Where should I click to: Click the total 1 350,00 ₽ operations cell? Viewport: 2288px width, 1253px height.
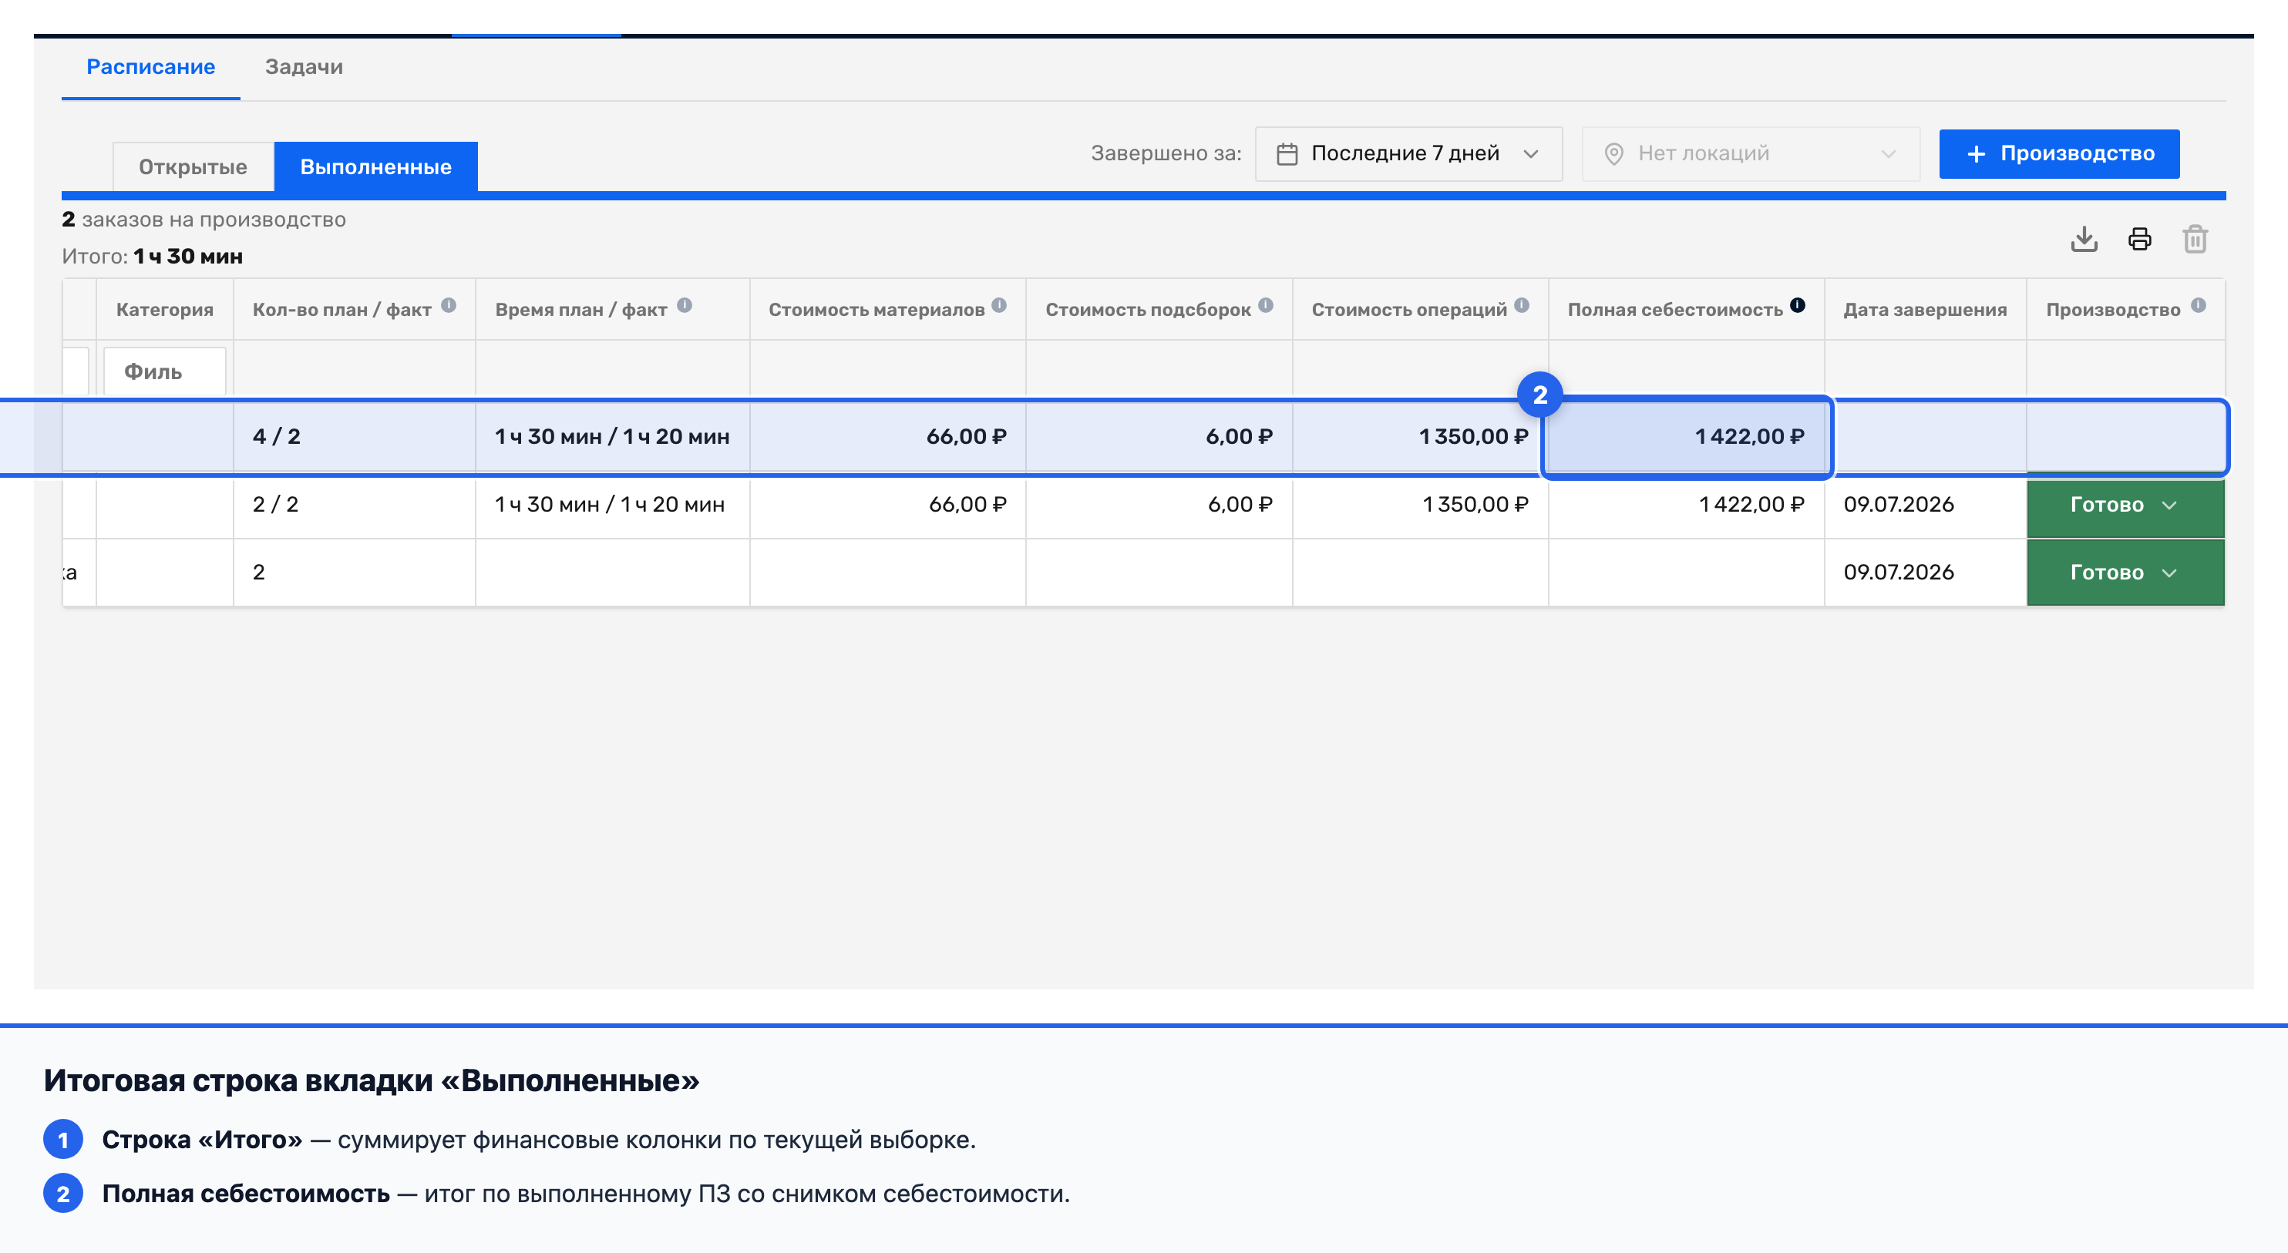[x=1420, y=437]
